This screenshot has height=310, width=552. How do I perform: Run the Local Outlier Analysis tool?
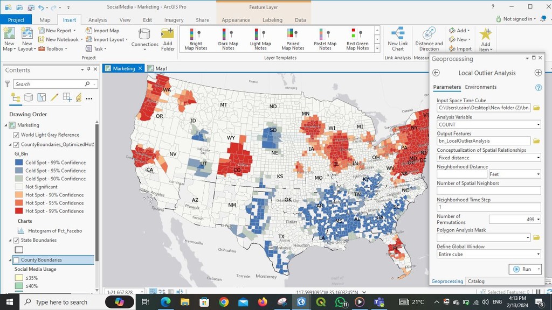pyautogui.click(x=522, y=269)
